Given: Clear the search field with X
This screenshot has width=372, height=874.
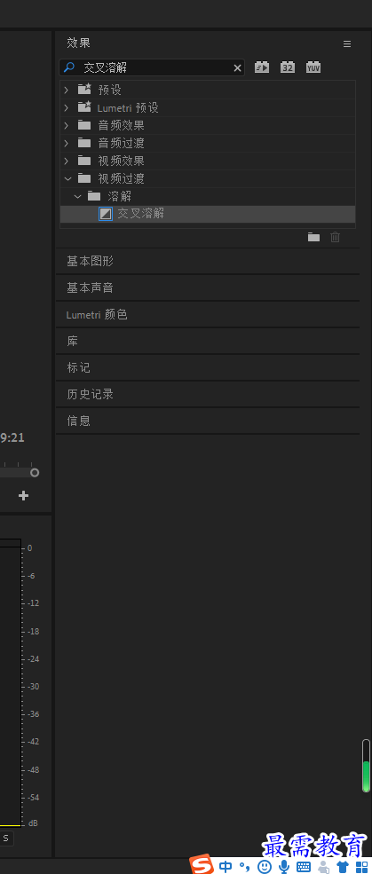Looking at the screenshot, I should [238, 68].
